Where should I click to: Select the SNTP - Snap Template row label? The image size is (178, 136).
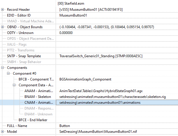24,56
